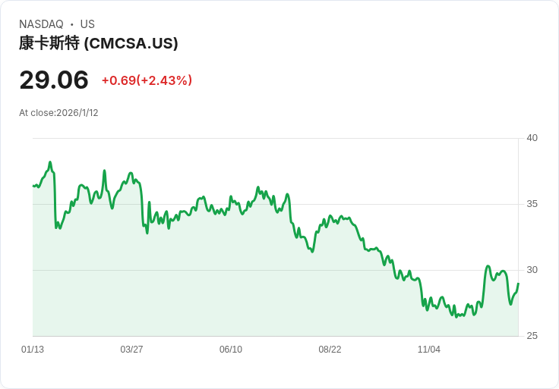The image size is (559, 389).
Task: Select the 01/13 date on the time axis
Action: [33, 350]
